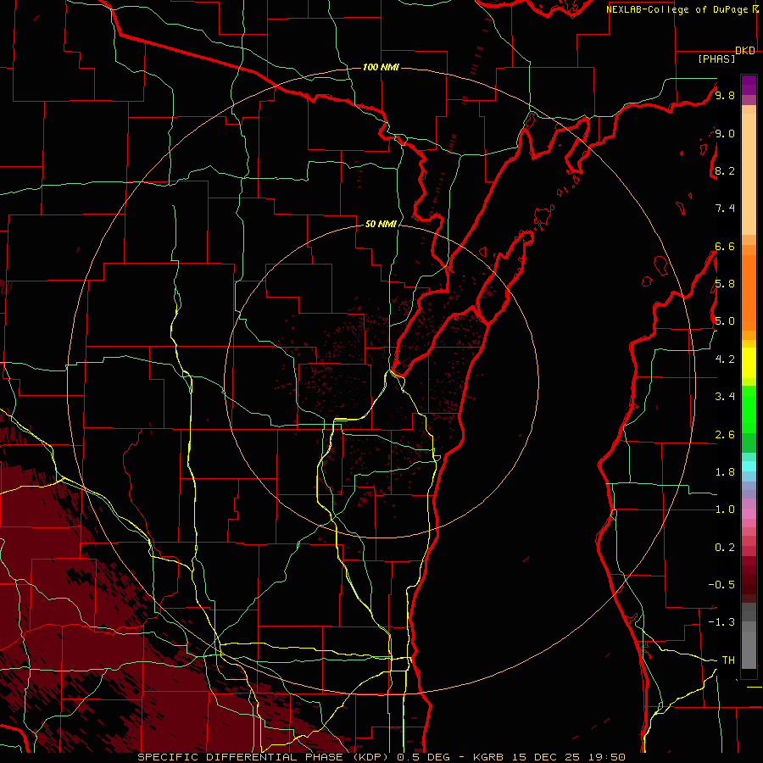763x763 pixels.
Task: Click the "50 NMI" range ring label
Action: coord(381,224)
